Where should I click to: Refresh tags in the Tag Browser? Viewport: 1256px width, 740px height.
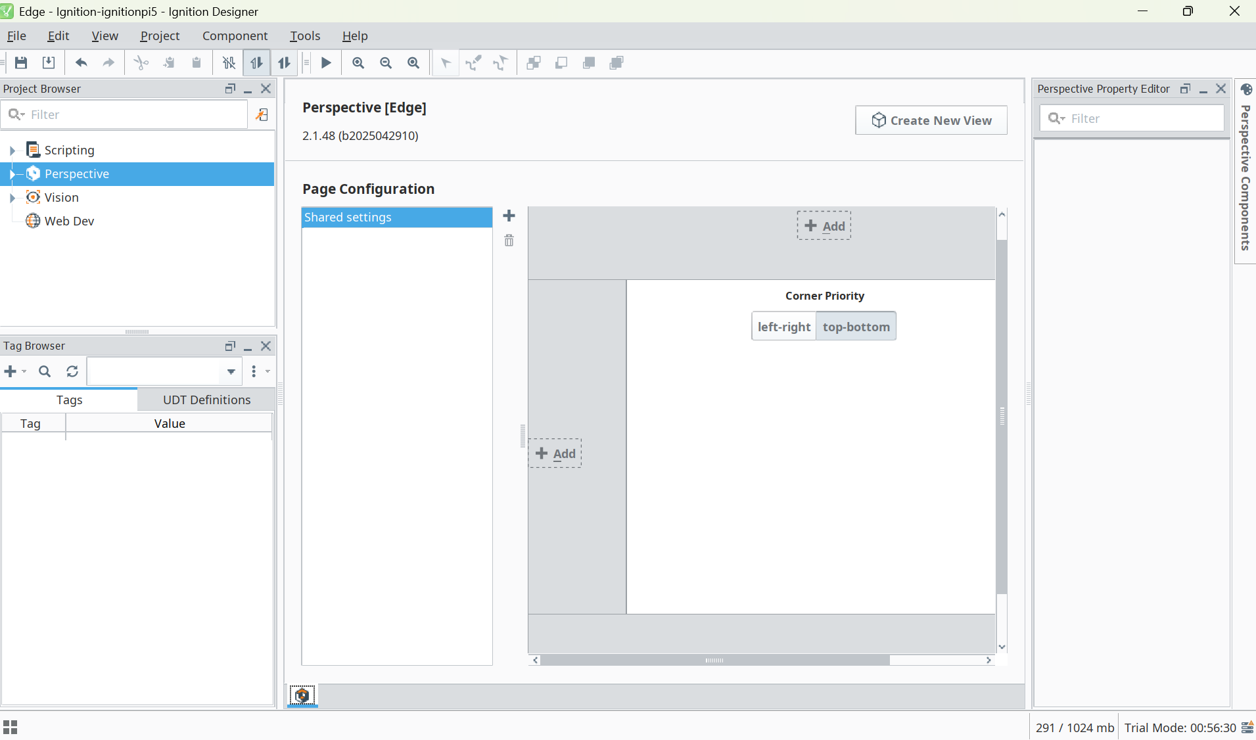tap(72, 371)
